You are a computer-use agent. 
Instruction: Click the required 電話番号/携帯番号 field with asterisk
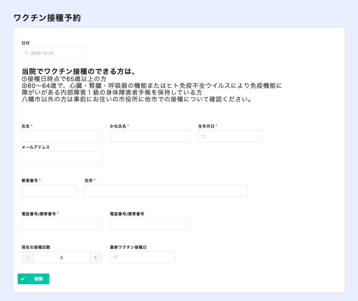tap(62, 224)
